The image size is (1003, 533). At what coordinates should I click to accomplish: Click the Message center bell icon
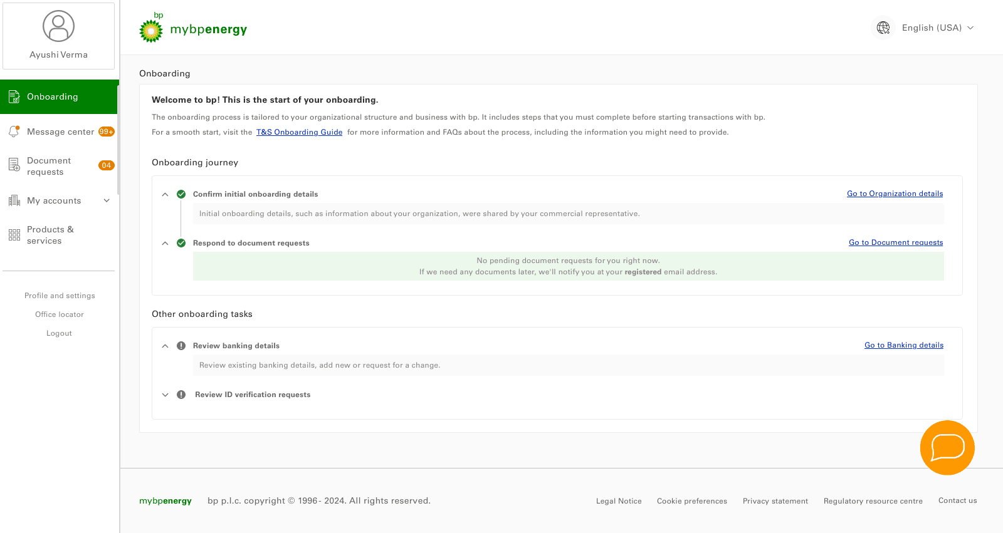[14, 132]
